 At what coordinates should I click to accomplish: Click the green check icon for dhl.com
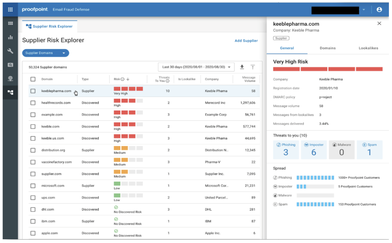[x=116, y=208]
